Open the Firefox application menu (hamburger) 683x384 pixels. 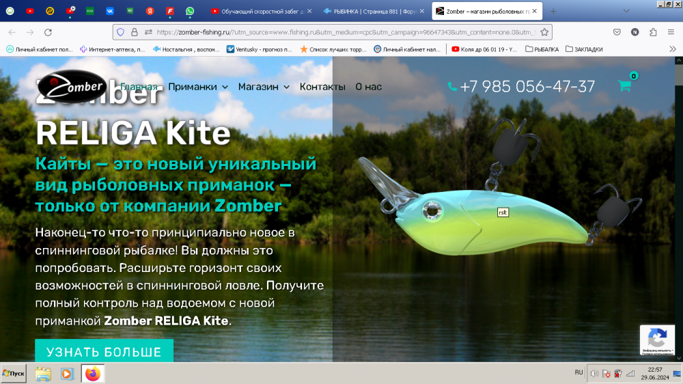[671, 32]
